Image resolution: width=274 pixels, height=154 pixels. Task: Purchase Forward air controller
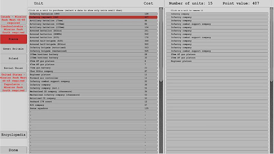pos(93,78)
